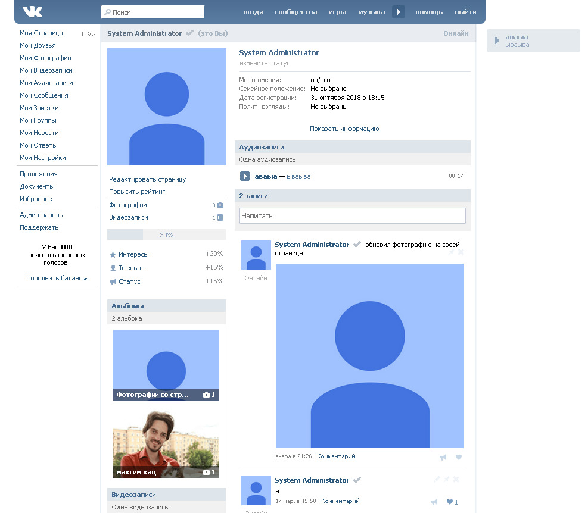The width and height of the screenshot is (588, 513).
Task: Open Документы in the sidebar
Action: click(37, 186)
